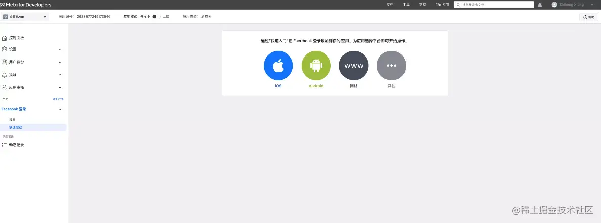Select the iOS platform icon
The image size is (601, 223).
point(278,66)
